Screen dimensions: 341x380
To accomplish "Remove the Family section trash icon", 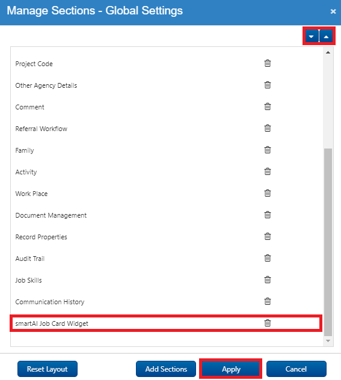I will click(x=267, y=150).
